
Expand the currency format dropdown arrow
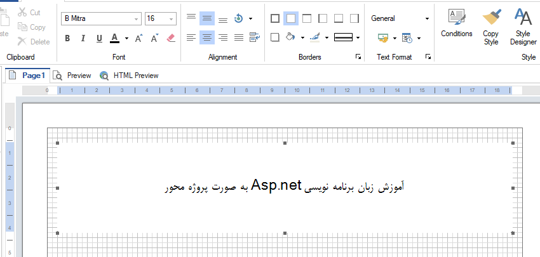coord(395,38)
